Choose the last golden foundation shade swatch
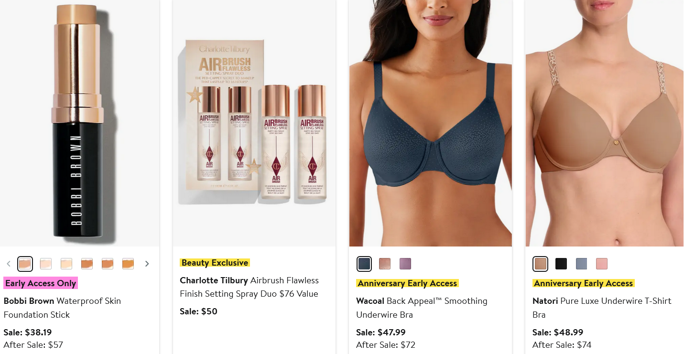This screenshot has width=684, height=354. 128,264
